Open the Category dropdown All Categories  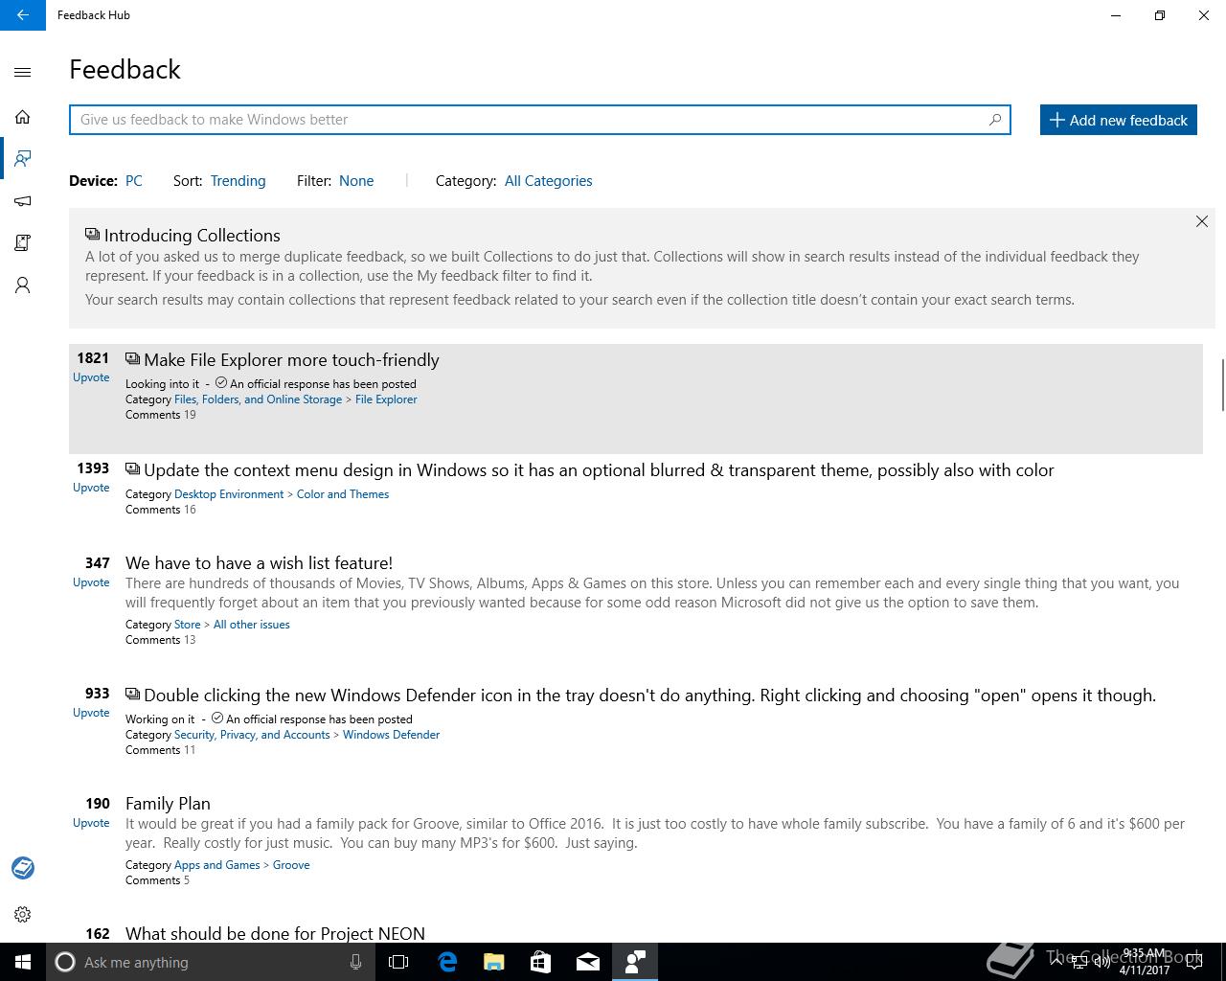click(x=549, y=181)
